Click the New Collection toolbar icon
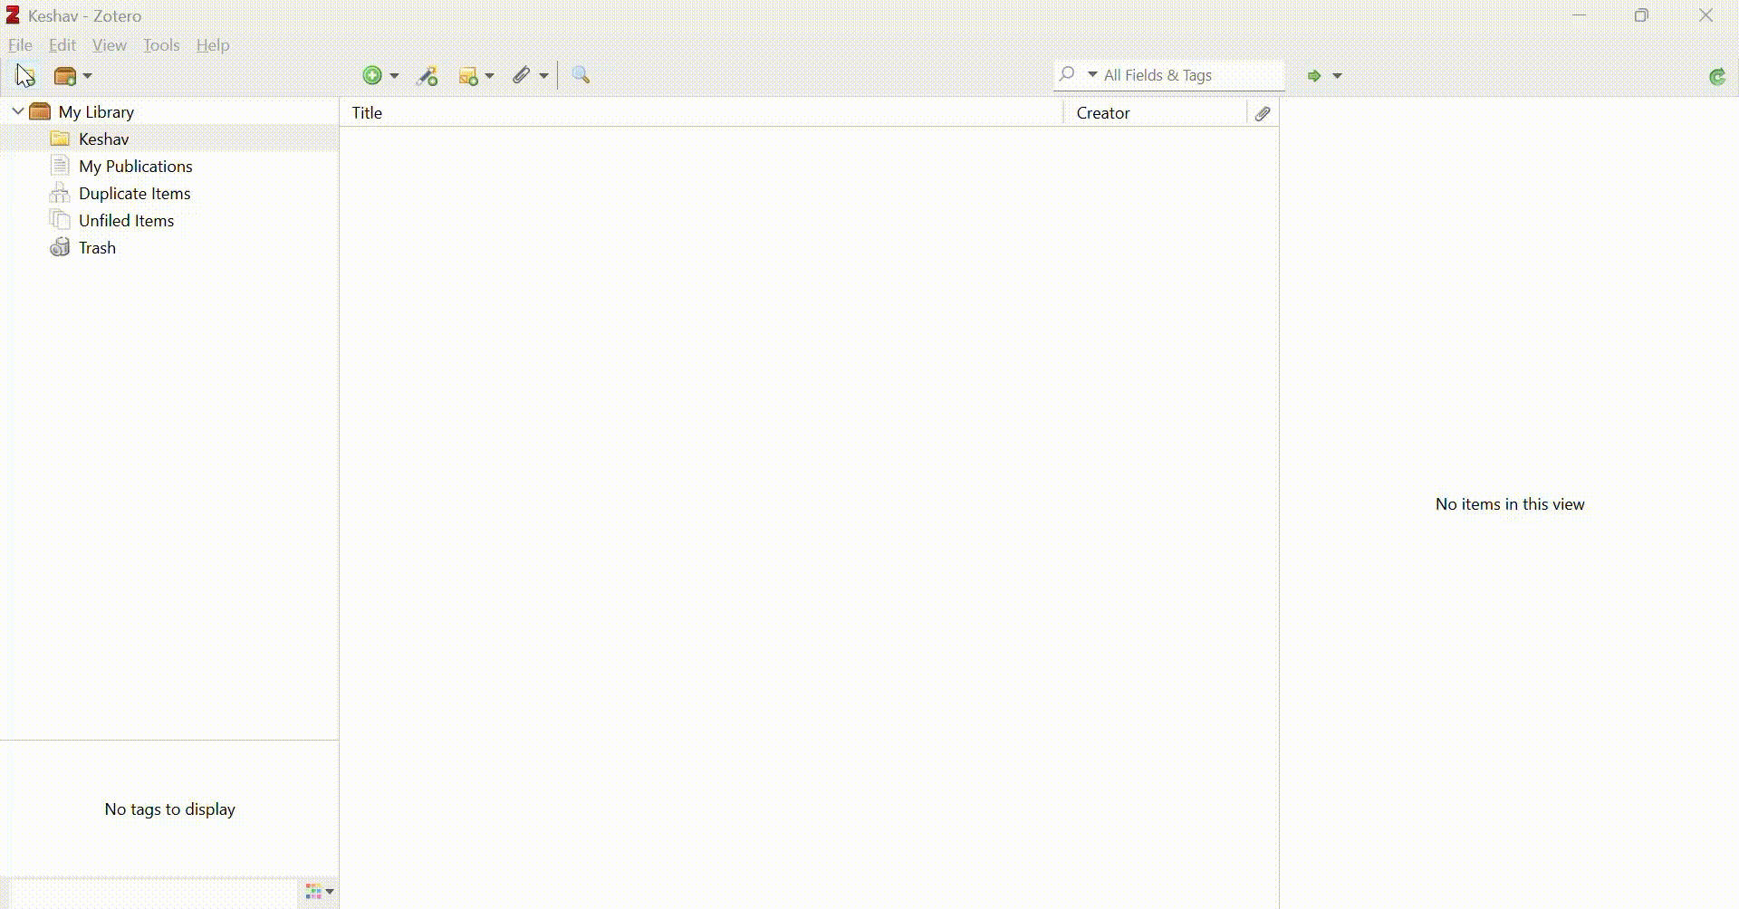 (24, 76)
